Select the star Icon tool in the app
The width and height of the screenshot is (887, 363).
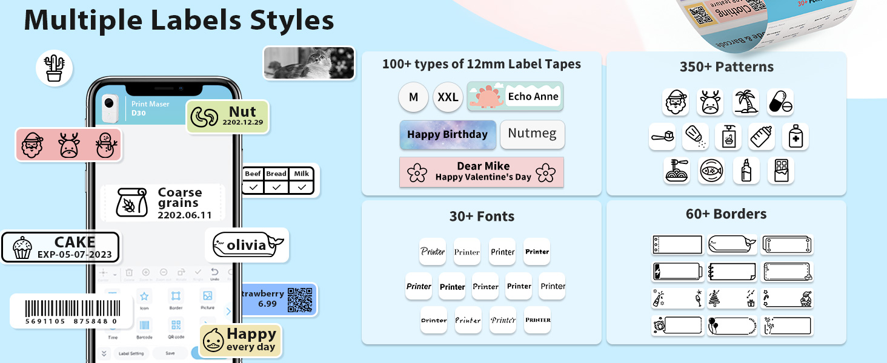point(144,296)
